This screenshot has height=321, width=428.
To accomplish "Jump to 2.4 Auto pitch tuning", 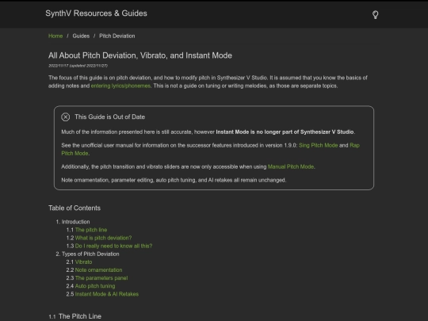I will pyautogui.click(x=95, y=286).
